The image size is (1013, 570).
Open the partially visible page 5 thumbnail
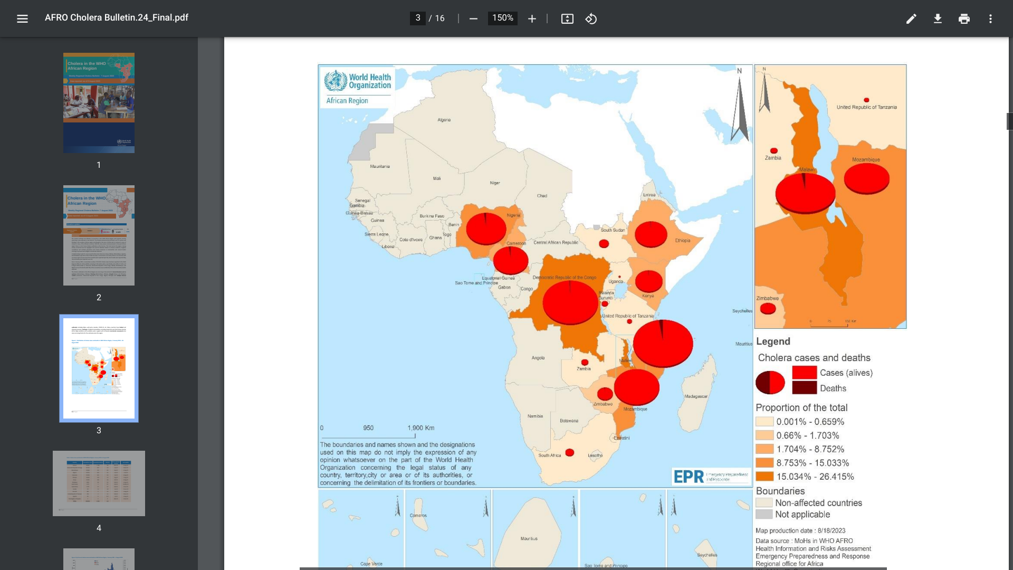99,559
